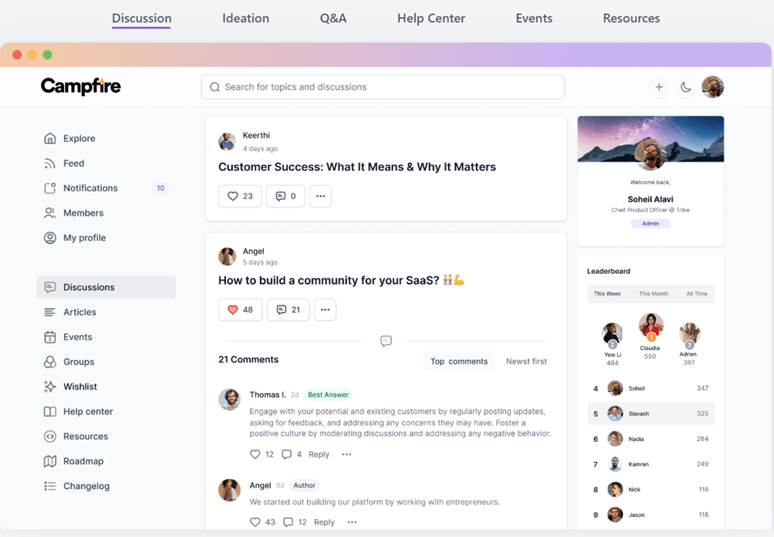
Task: Open Groups in the sidebar
Action: click(77, 361)
